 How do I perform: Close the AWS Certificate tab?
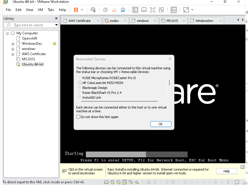98,21
